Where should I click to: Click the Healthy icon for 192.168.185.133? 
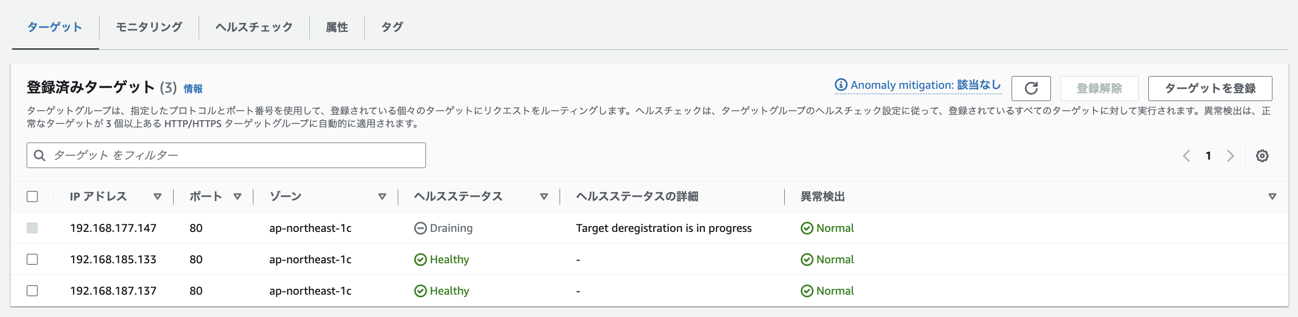point(420,259)
